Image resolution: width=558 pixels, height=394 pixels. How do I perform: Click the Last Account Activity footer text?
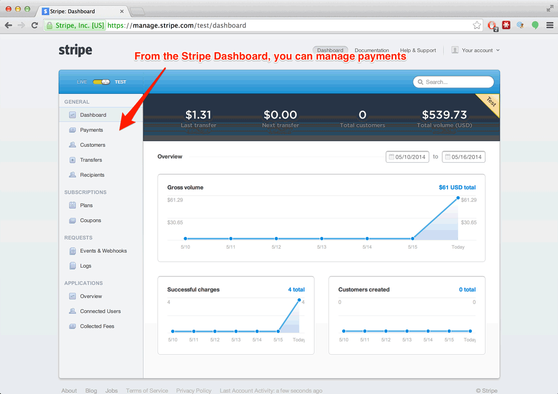point(271,390)
